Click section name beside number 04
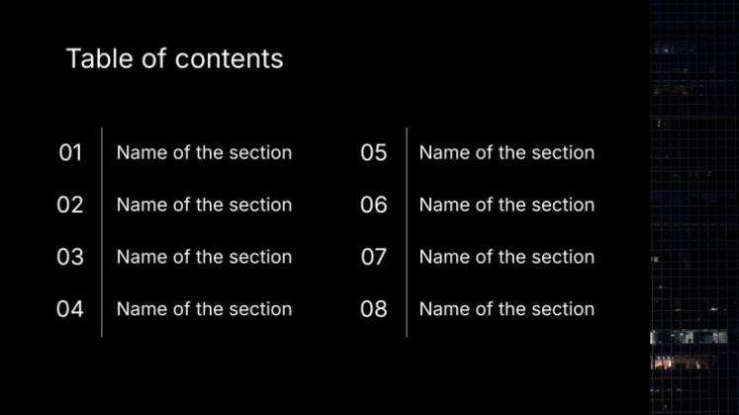This screenshot has height=415, width=739. pos(204,309)
